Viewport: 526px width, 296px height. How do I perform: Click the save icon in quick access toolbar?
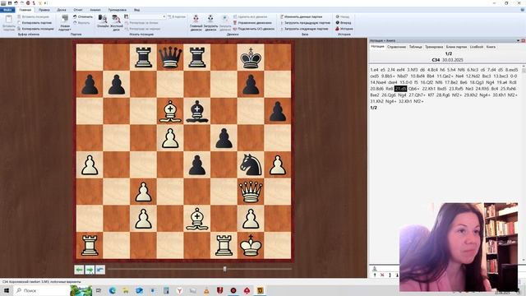click(x=10, y=2)
